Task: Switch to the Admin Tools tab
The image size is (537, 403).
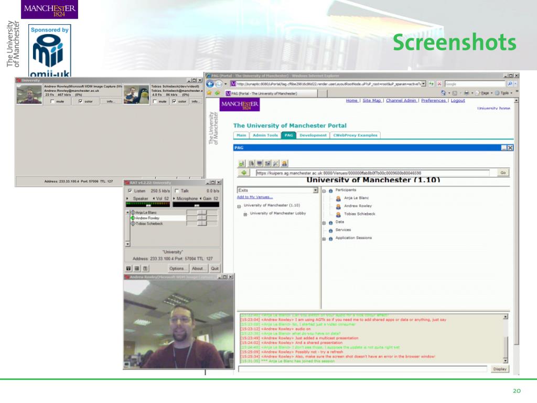Action: click(265, 135)
